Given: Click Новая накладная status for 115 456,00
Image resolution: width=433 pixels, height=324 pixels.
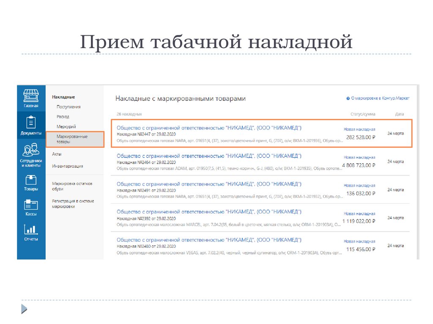Looking at the screenshot, I should [359, 241].
